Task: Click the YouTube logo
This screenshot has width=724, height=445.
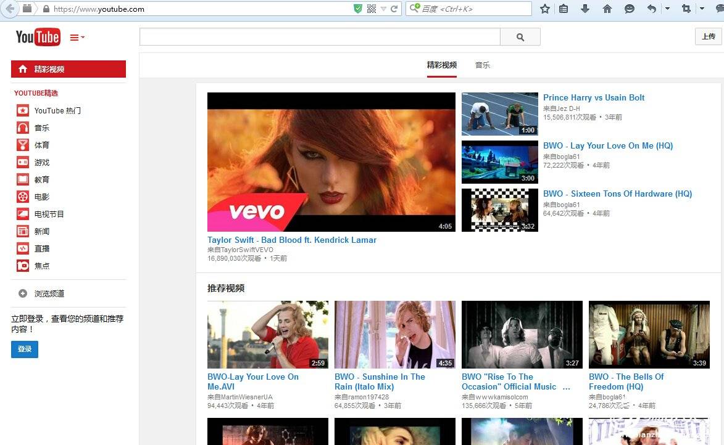Action: (x=38, y=38)
